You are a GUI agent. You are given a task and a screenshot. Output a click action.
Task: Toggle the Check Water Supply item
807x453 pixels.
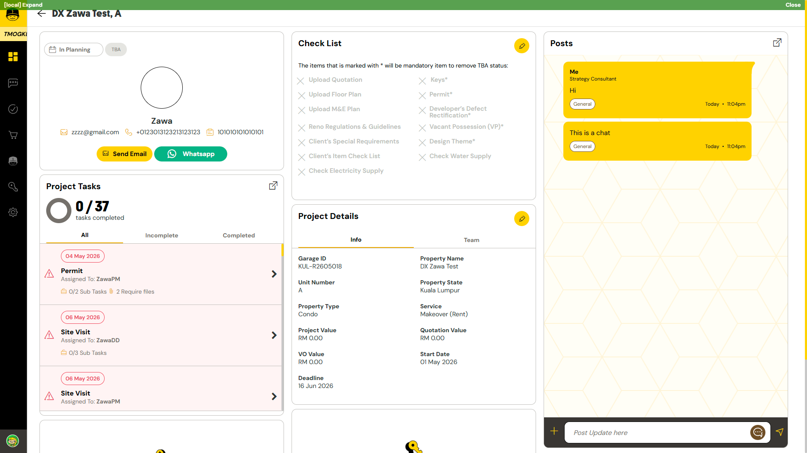click(x=455, y=156)
